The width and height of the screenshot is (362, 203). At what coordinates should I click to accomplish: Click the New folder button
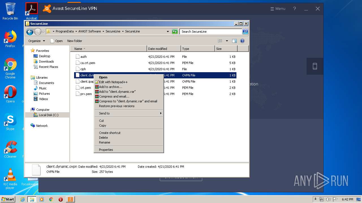75,41
